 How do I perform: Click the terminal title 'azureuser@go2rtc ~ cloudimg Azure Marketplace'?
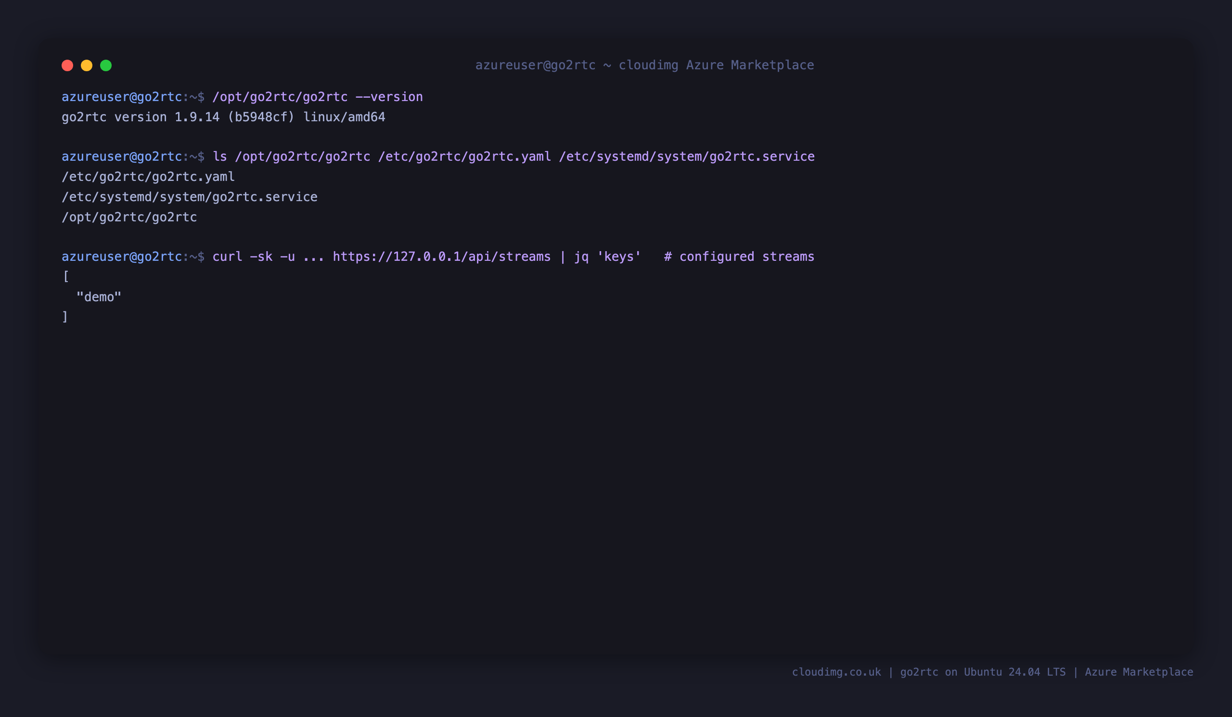645,65
